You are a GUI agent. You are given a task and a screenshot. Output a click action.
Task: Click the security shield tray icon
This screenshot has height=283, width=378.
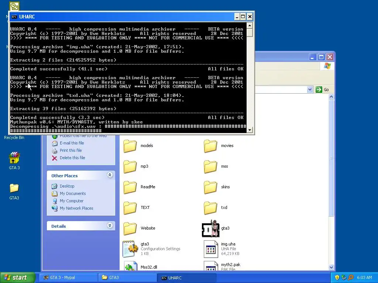point(337,277)
